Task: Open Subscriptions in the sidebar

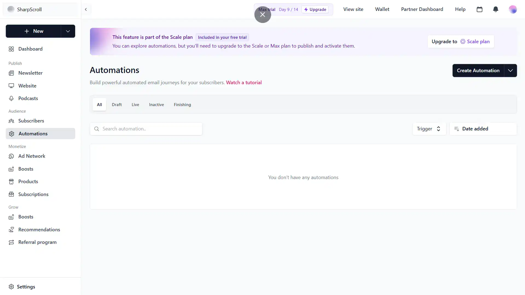Action: point(40,194)
